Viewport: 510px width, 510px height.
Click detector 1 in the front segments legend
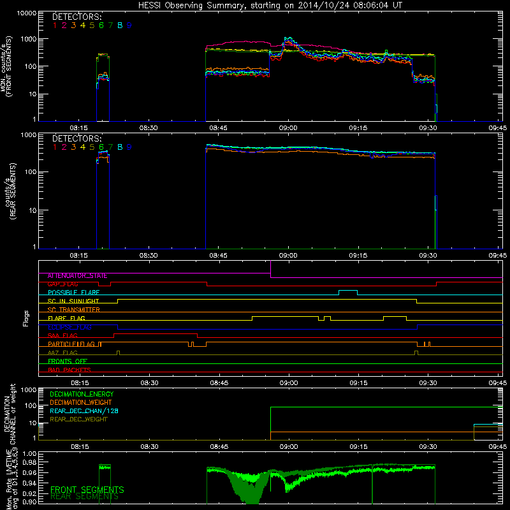click(55, 25)
